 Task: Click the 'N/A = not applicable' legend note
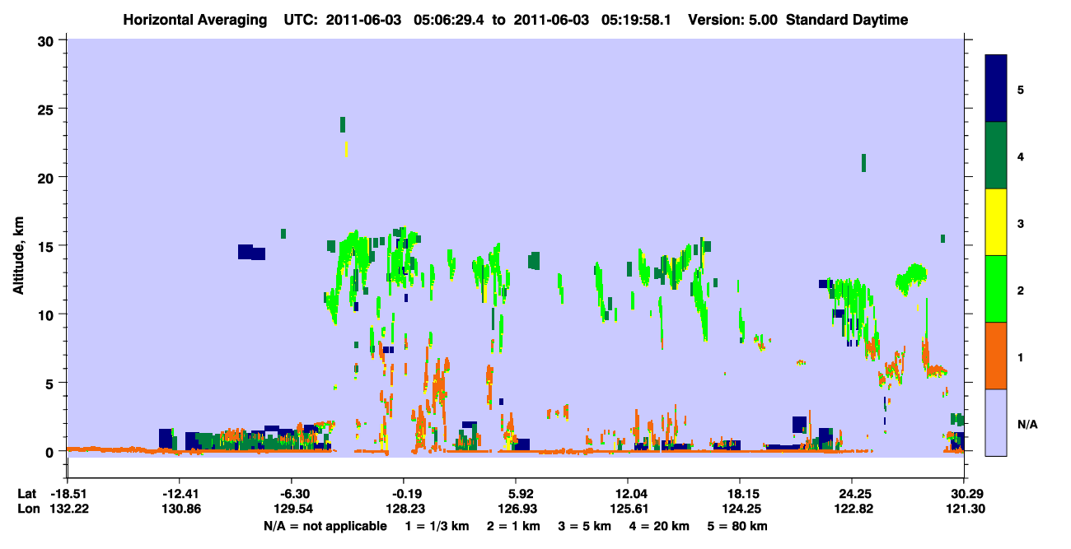[325, 526]
